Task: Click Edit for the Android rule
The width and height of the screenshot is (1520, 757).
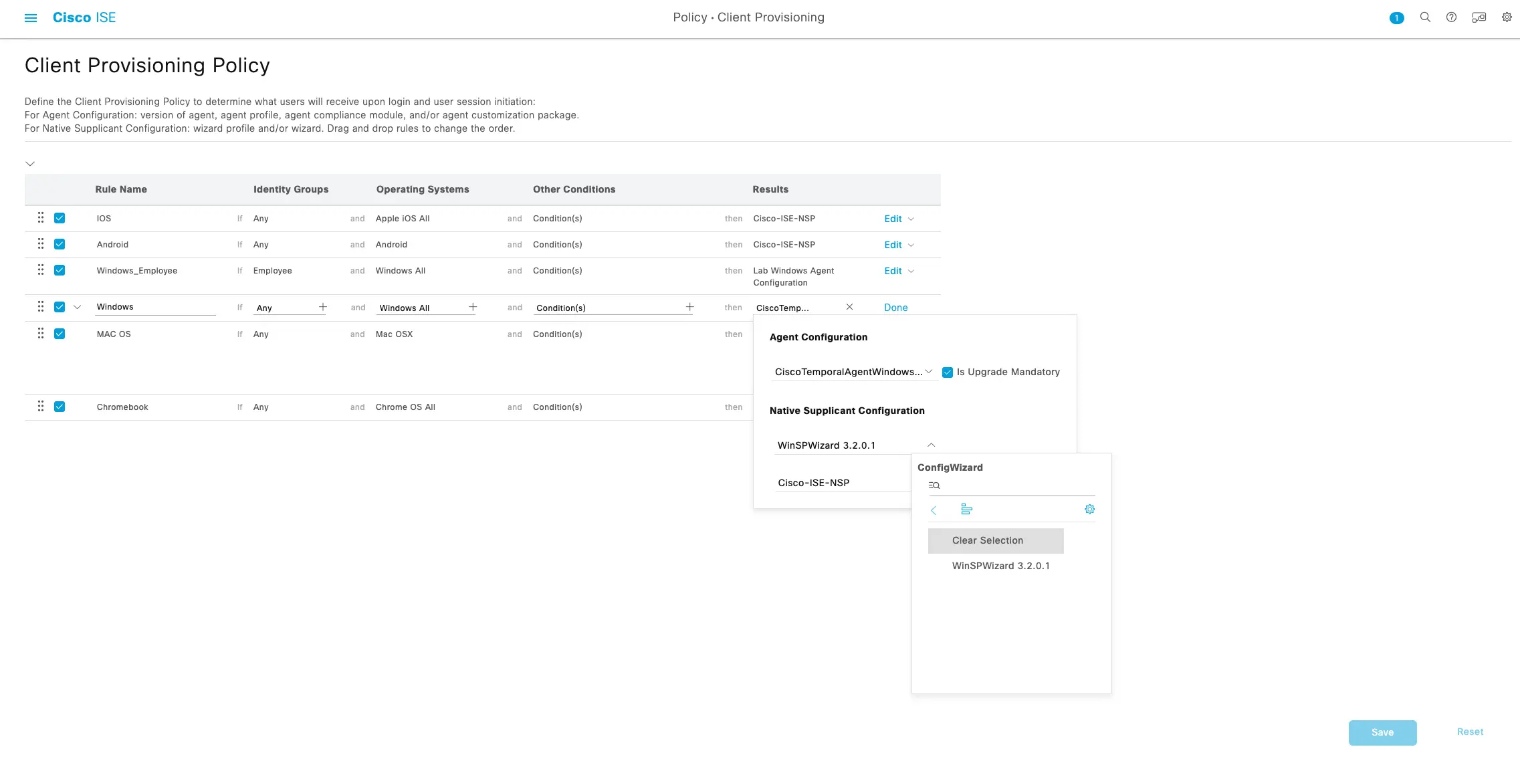Action: point(893,245)
